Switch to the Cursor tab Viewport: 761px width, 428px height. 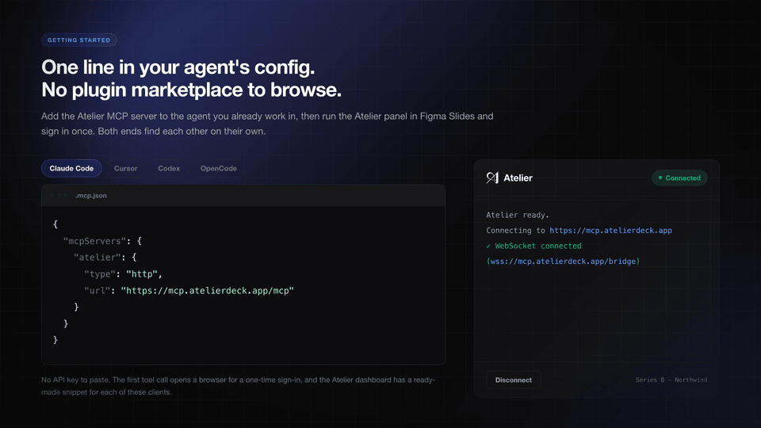click(126, 168)
